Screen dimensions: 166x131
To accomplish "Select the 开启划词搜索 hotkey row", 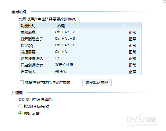I will pyautogui.click(x=80, y=65).
